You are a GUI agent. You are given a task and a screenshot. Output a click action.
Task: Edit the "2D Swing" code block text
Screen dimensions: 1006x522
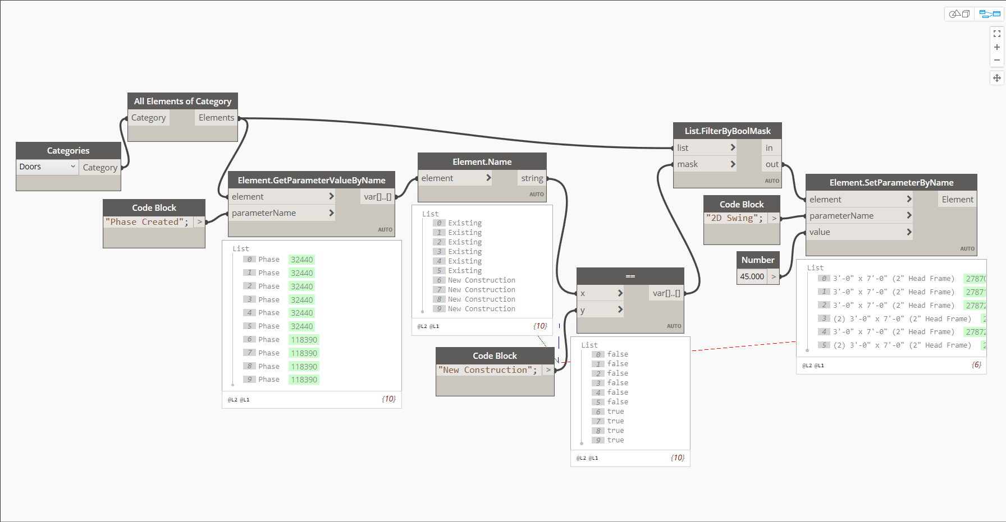coord(735,218)
